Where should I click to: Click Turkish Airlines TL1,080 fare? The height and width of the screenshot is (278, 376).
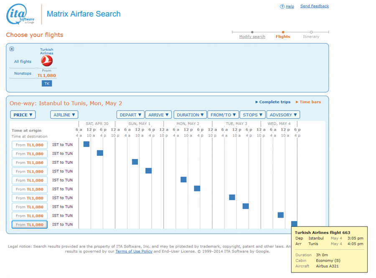click(x=46, y=75)
